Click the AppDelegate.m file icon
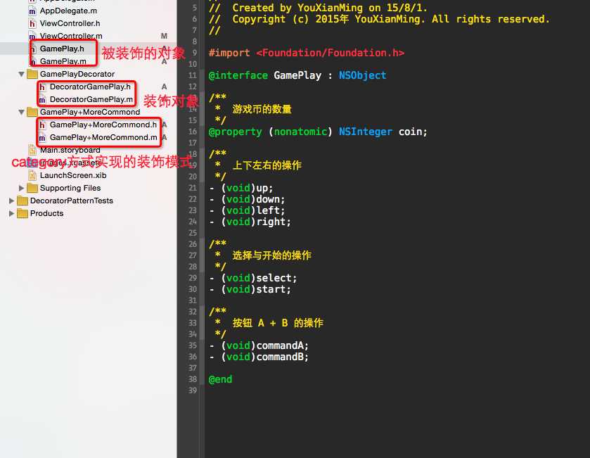The width and height of the screenshot is (590, 458). point(32,11)
